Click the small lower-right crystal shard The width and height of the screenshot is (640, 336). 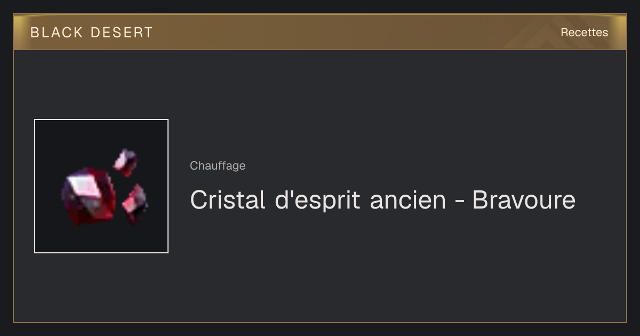click(x=135, y=204)
